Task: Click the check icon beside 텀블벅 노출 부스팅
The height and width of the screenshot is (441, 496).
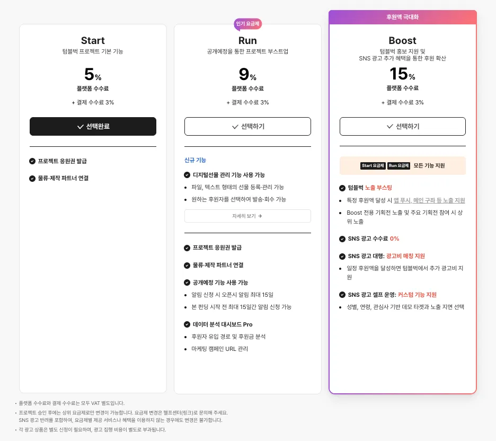Action: [x=342, y=188]
